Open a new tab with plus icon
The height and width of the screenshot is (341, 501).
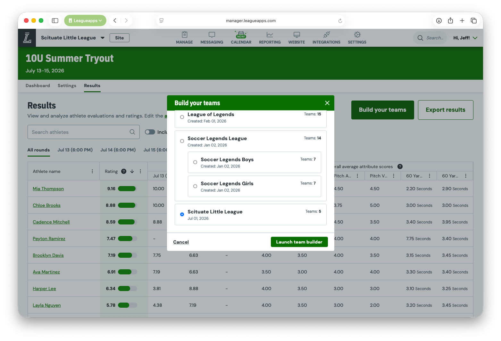click(462, 20)
